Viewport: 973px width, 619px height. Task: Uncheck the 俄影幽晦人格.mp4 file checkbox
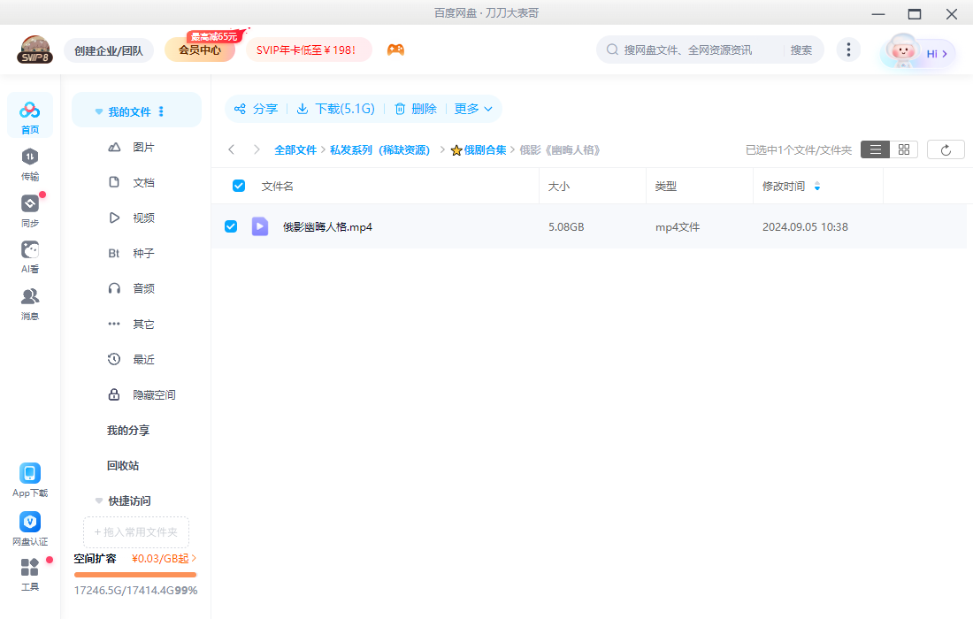[x=231, y=226]
